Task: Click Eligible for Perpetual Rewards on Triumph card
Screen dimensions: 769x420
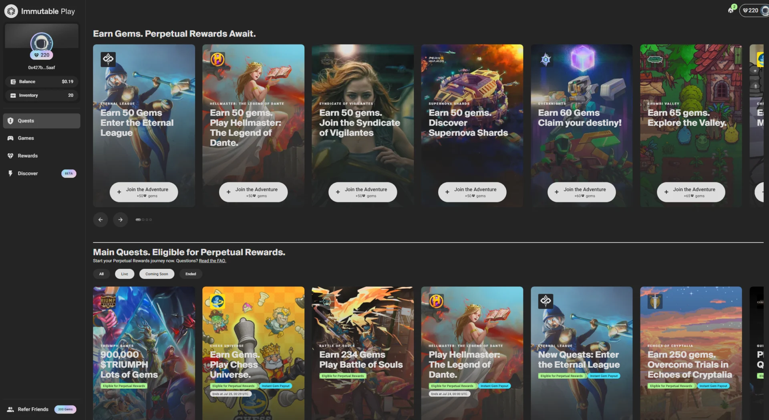Action: coord(124,386)
